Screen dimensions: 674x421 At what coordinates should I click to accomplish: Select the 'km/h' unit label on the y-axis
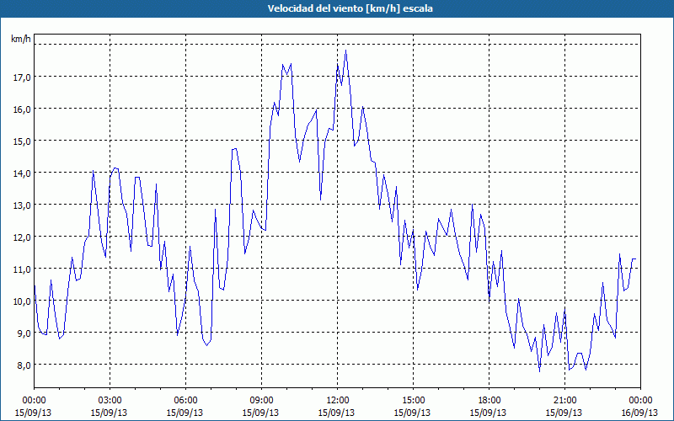[21, 39]
